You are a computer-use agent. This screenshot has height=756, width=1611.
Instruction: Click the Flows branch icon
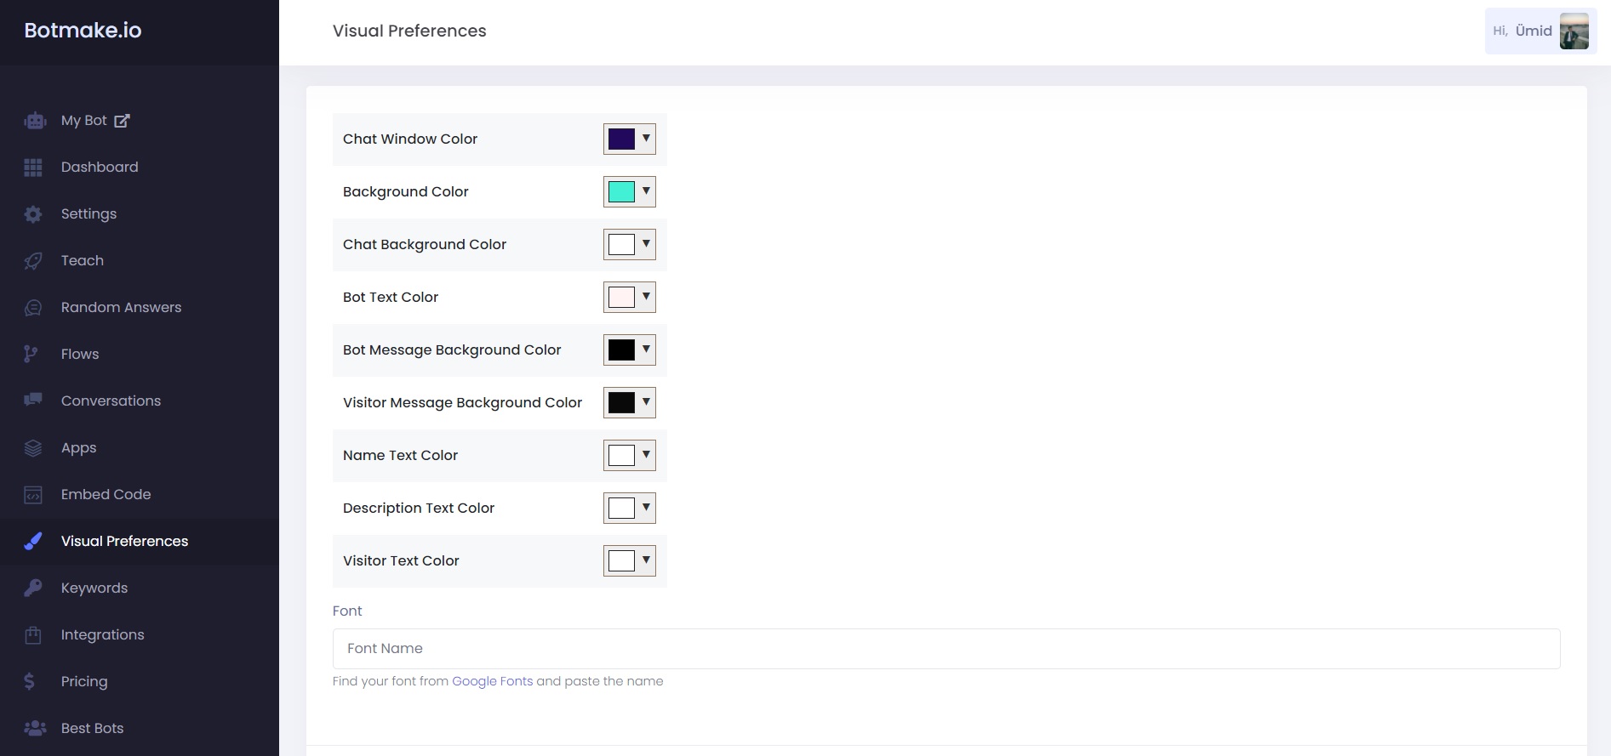[x=31, y=355]
